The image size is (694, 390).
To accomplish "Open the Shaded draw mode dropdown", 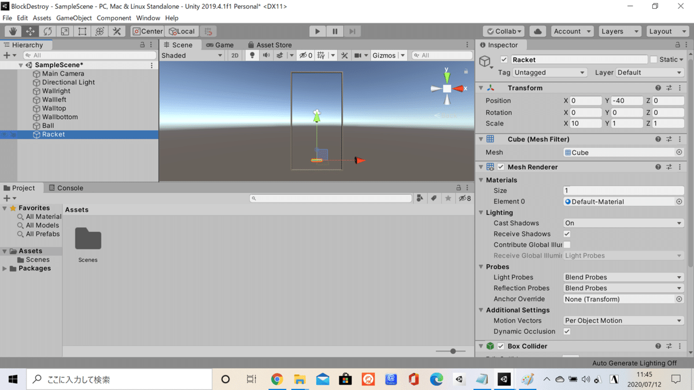I will pyautogui.click(x=191, y=55).
